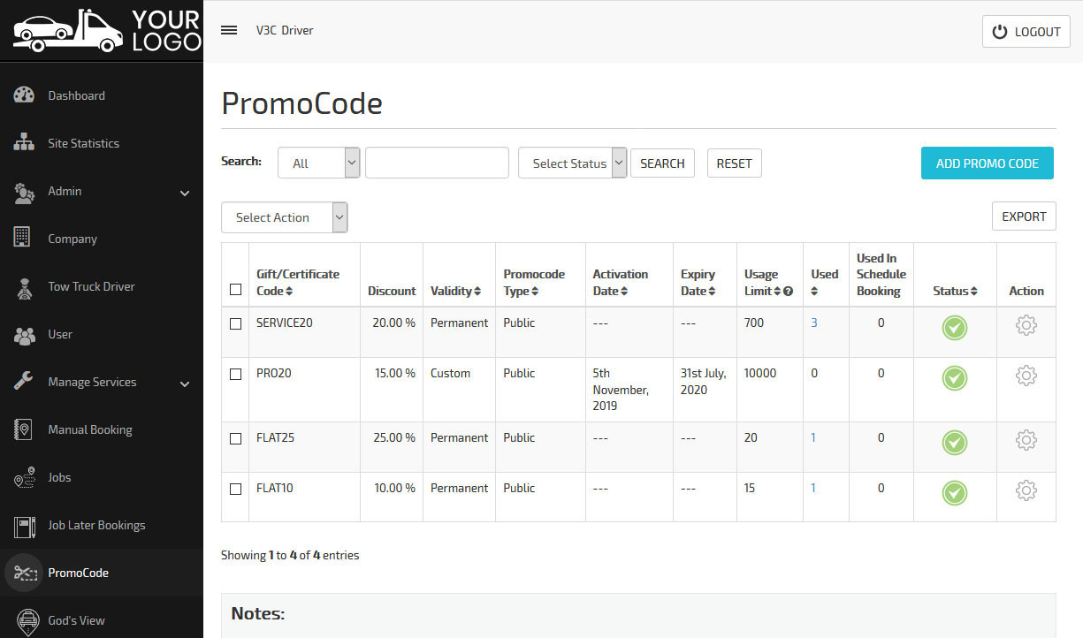Click the LOGOUT button
This screenshot has width=1083, height=638.
(1026, 31)
